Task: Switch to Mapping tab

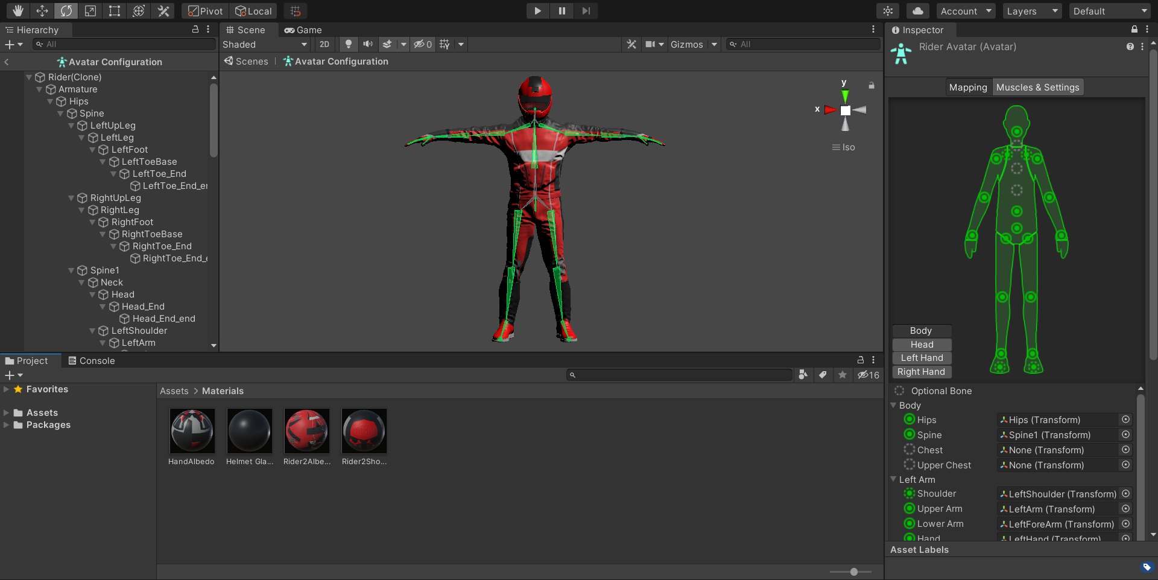Action: [x=968, y=87]
